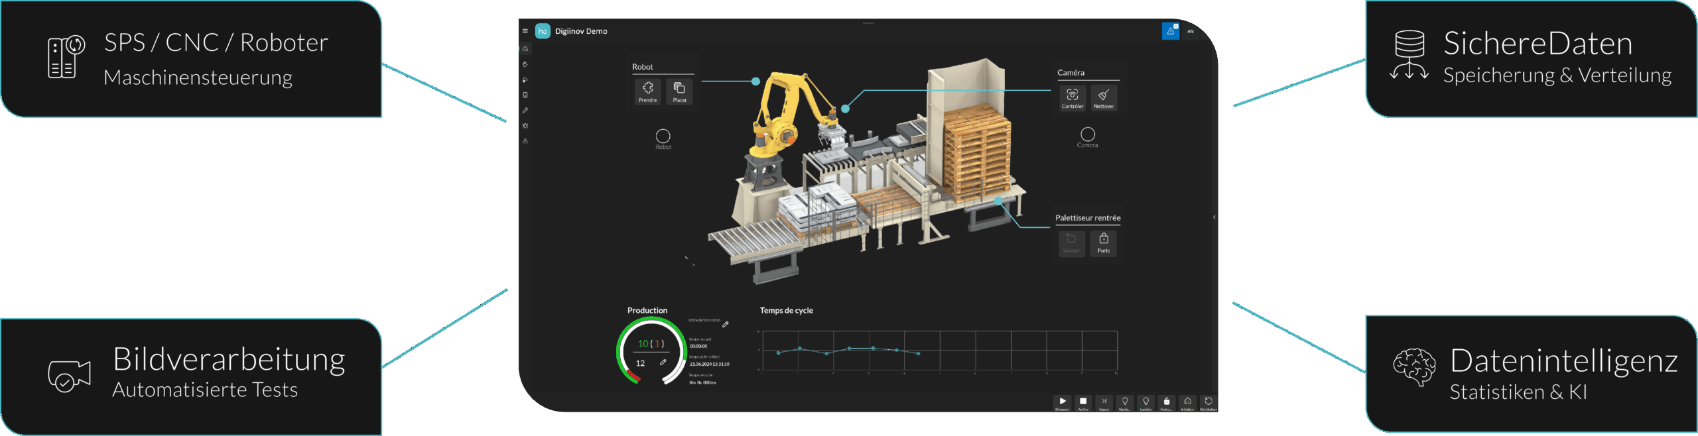Expand the collapsed right side panel arrow
Screen dimensions: 1698x436
[1214, 217]
